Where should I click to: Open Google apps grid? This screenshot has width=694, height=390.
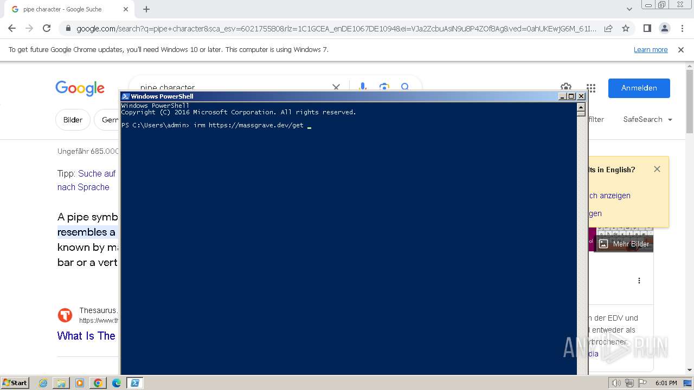point(591,88)
